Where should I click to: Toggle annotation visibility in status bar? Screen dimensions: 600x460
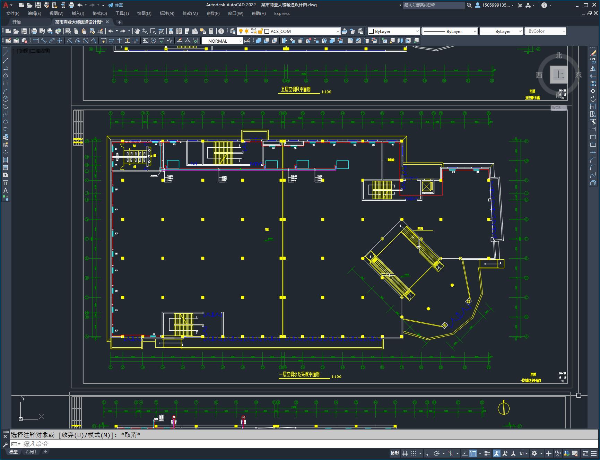(497, 453)
